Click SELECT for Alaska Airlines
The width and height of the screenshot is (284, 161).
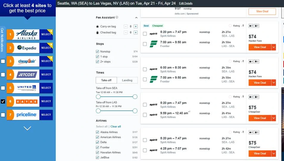pos(46,34)
